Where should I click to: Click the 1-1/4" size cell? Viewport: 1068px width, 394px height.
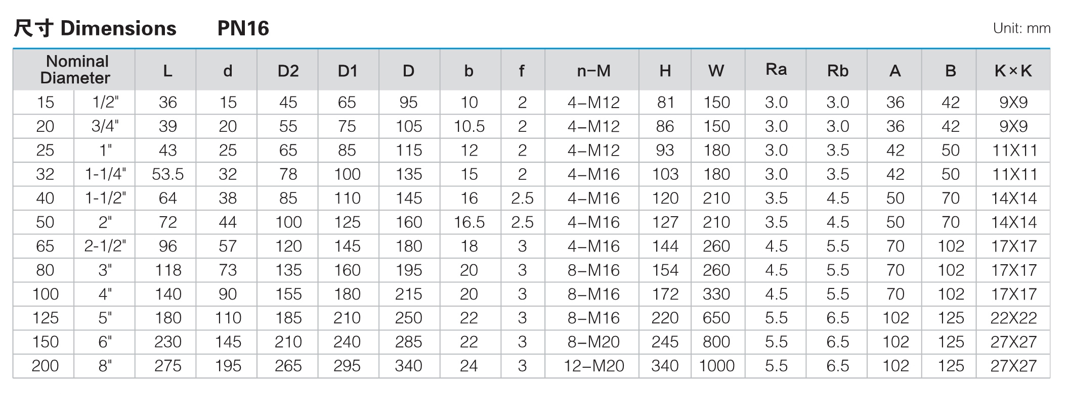pos(105,174)
